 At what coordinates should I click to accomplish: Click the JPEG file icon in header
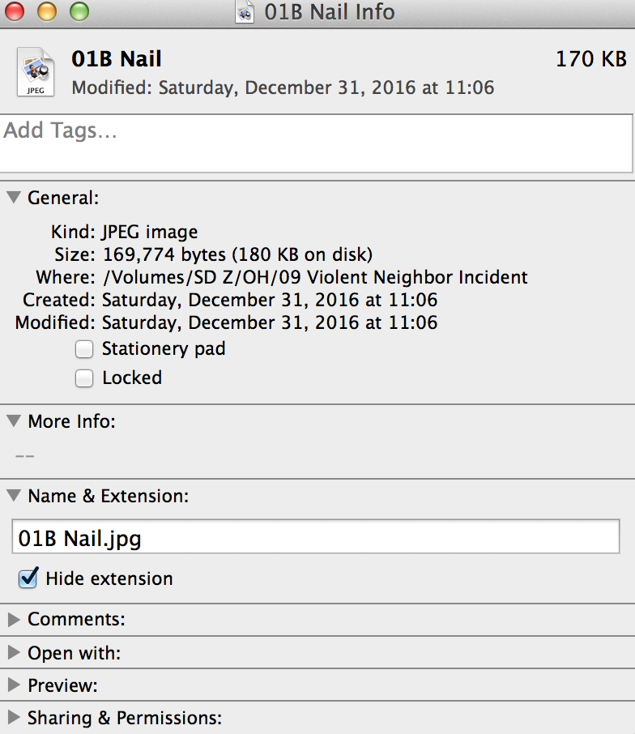36,72
